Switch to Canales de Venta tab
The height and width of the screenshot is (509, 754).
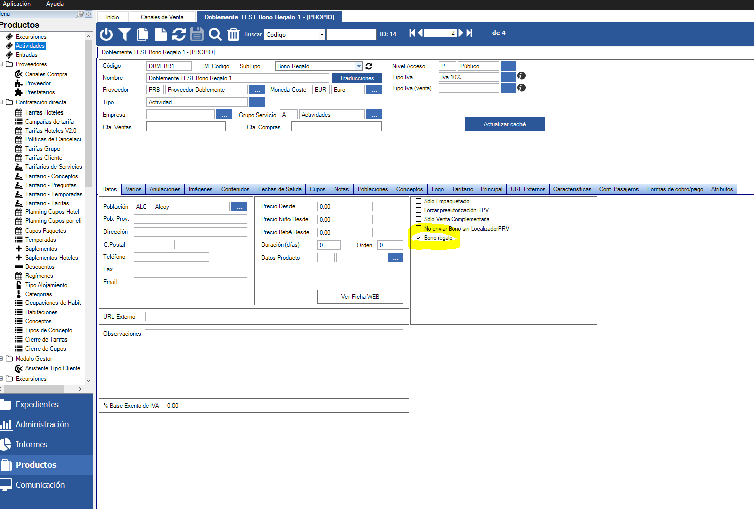[162, 17]
